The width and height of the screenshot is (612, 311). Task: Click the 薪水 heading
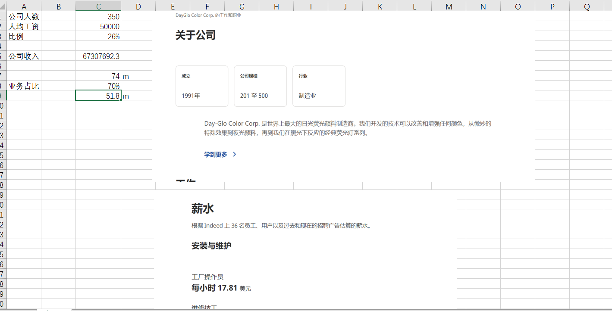203,208
